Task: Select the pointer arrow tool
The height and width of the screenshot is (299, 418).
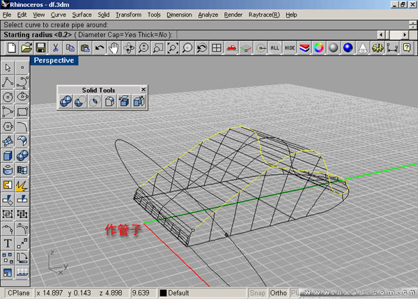Action: pos(8,68)
